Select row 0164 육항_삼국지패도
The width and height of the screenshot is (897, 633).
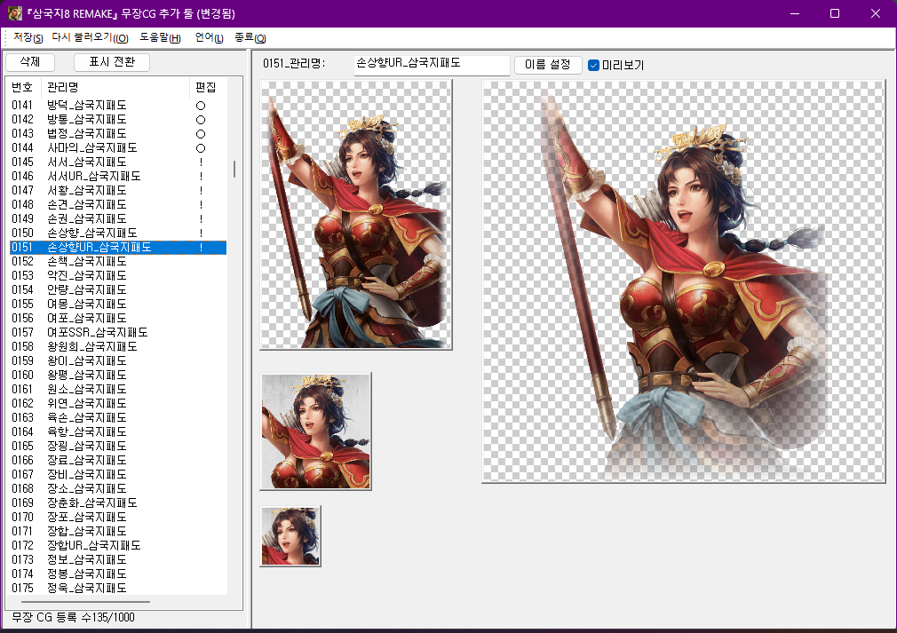118,431
